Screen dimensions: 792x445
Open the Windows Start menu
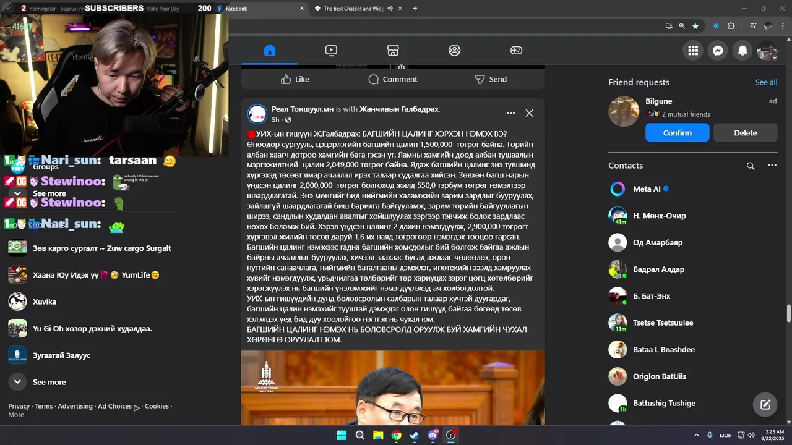pyautogui.click(x=342, y=435)
